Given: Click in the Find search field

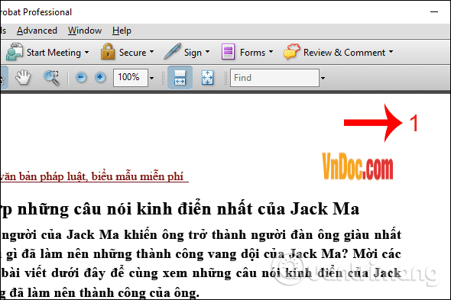Looking at the screenshot, I should click(x=274, y=78).
